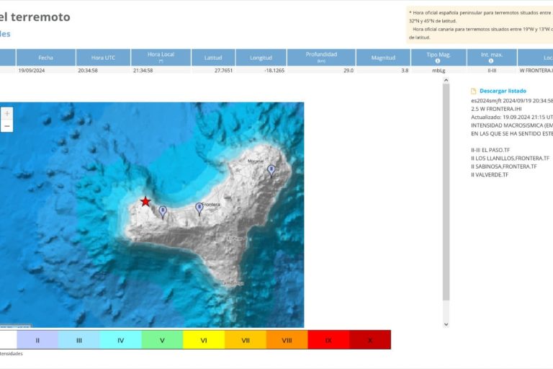Zoom out of the map with minus button
This screenshot has height=369, width=553.
pos(6,126)
